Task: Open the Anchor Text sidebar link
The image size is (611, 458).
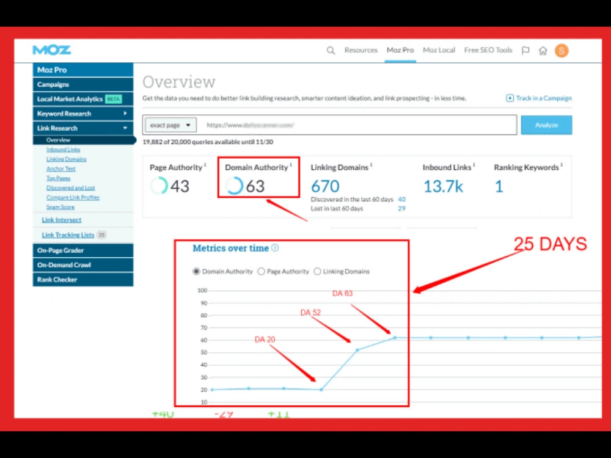Action: (x=60, y=169)
